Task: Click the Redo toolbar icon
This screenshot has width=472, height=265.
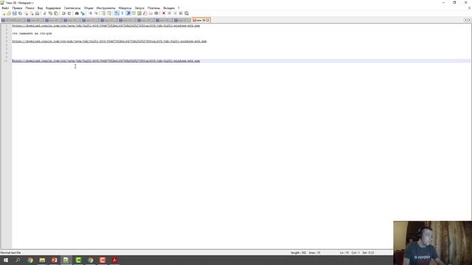Action: (69, 13)
